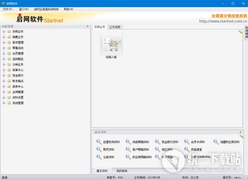Expand the 报表中心 tree node
Image resolution: width=248 pixels, height=180 pixels.
coord(4,86)
